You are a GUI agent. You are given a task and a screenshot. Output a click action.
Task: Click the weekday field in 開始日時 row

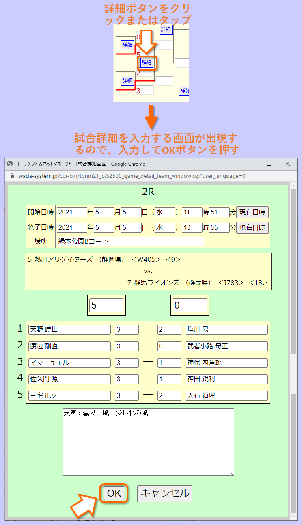click(x=165, y=212)
